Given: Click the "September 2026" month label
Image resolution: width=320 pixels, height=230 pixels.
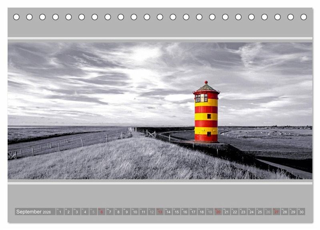Looking at the screenshot, I should pos(35,212).
